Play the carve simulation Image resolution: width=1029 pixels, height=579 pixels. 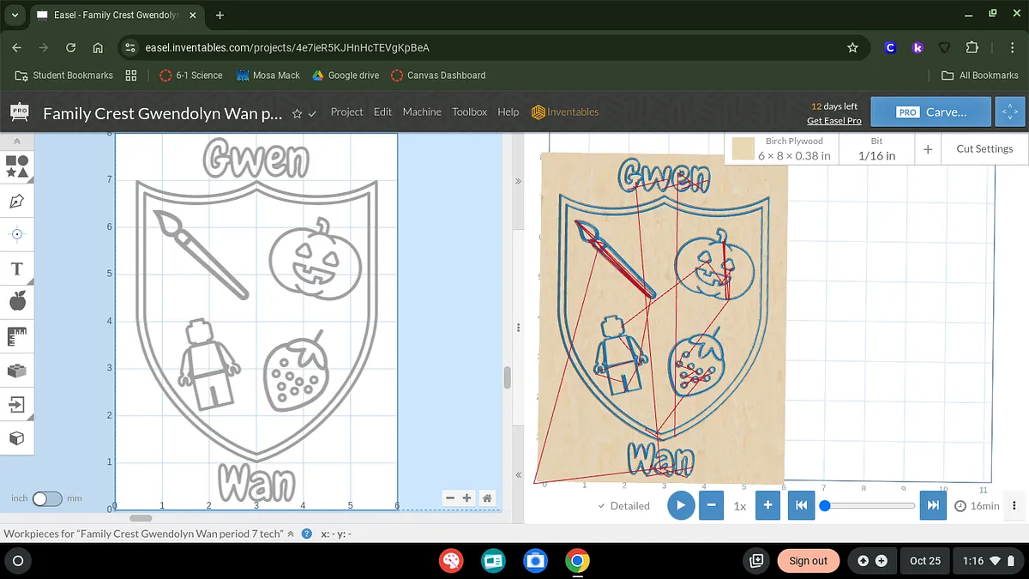(x=681, y=505)
